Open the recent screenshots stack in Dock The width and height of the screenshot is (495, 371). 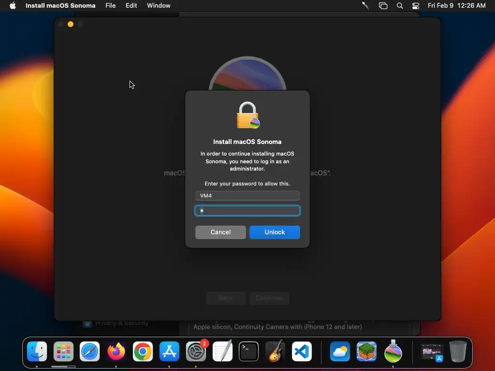pos(432,352)
